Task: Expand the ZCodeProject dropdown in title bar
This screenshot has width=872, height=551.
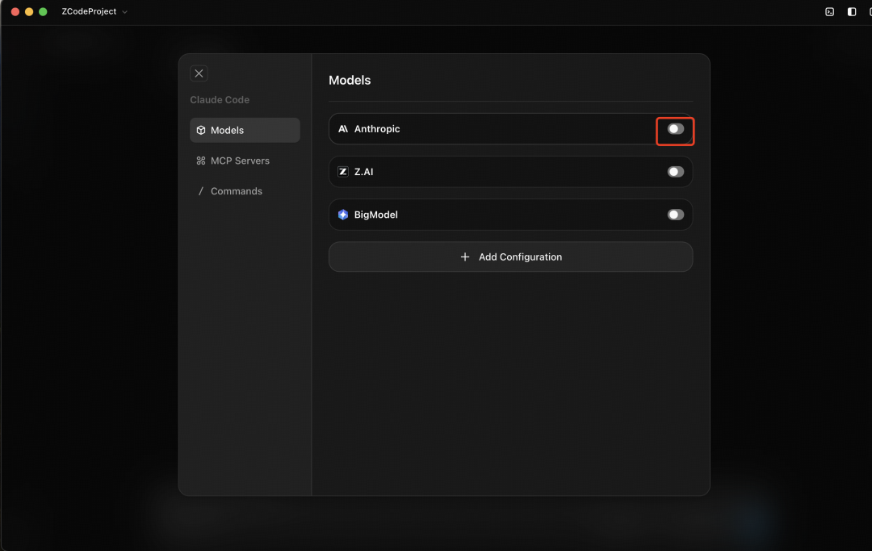Action: 94,11
